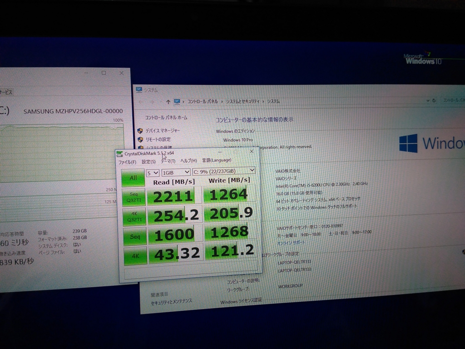This screenshot has height=349, width=465.
Task: Run the Seq Q32T1 test
Action: coord(134,197)
